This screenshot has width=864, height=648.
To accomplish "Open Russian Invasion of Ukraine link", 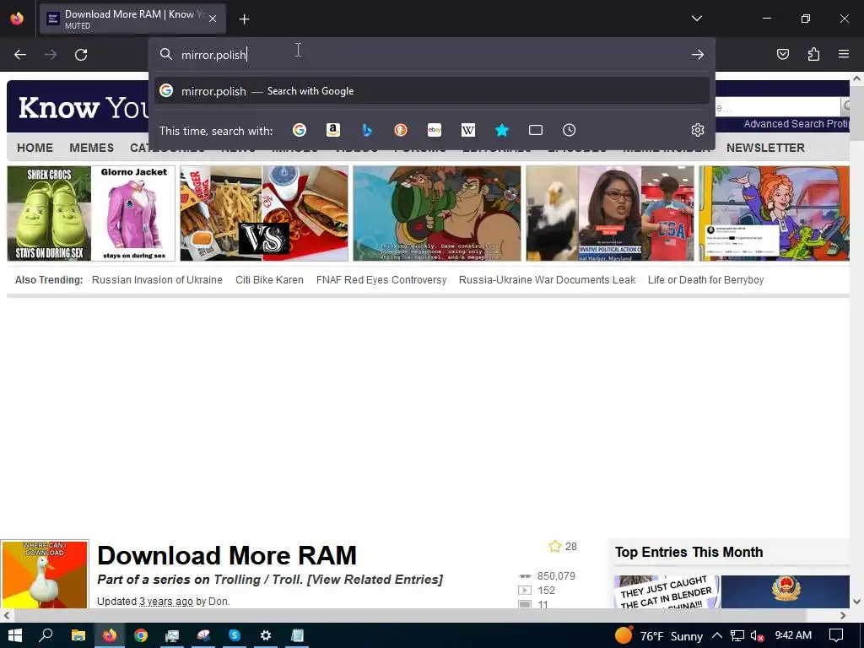I will (x=157, y=280).
